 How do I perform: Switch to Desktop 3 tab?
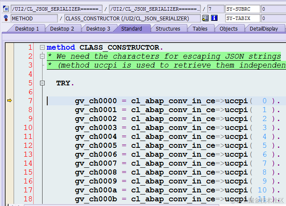pyautogui.click(x=98, y=28)
